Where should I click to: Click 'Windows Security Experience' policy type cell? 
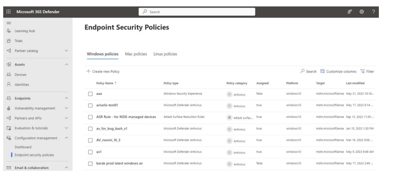point(183,93)
